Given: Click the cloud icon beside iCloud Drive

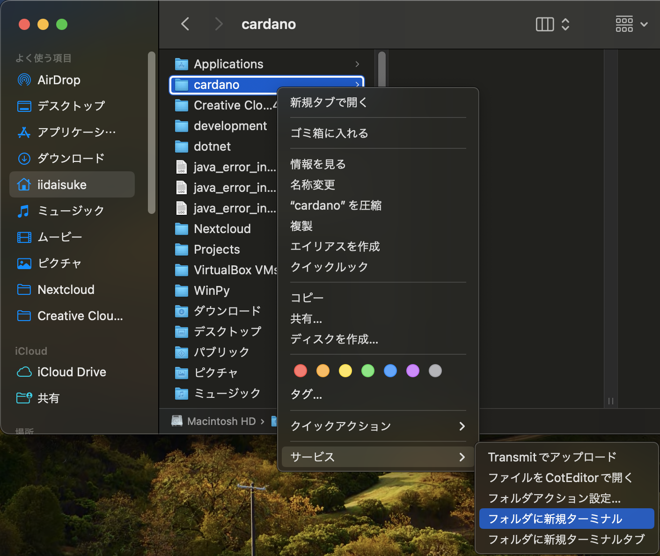Looking at the screenshot, I should (x=24, y=372).
